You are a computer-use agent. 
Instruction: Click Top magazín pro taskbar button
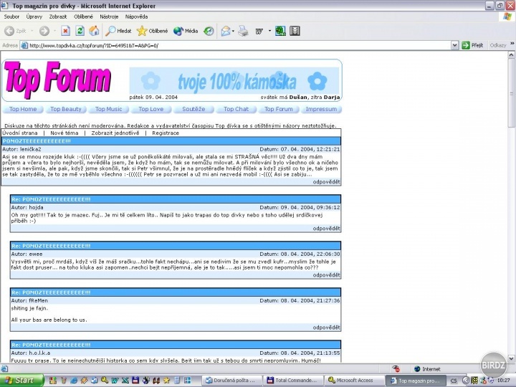[x=416, y=381]
